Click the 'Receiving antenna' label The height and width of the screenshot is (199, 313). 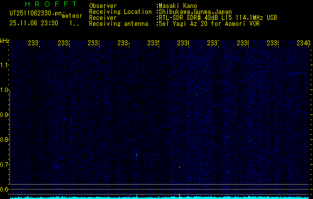click(x=119, y=24)
